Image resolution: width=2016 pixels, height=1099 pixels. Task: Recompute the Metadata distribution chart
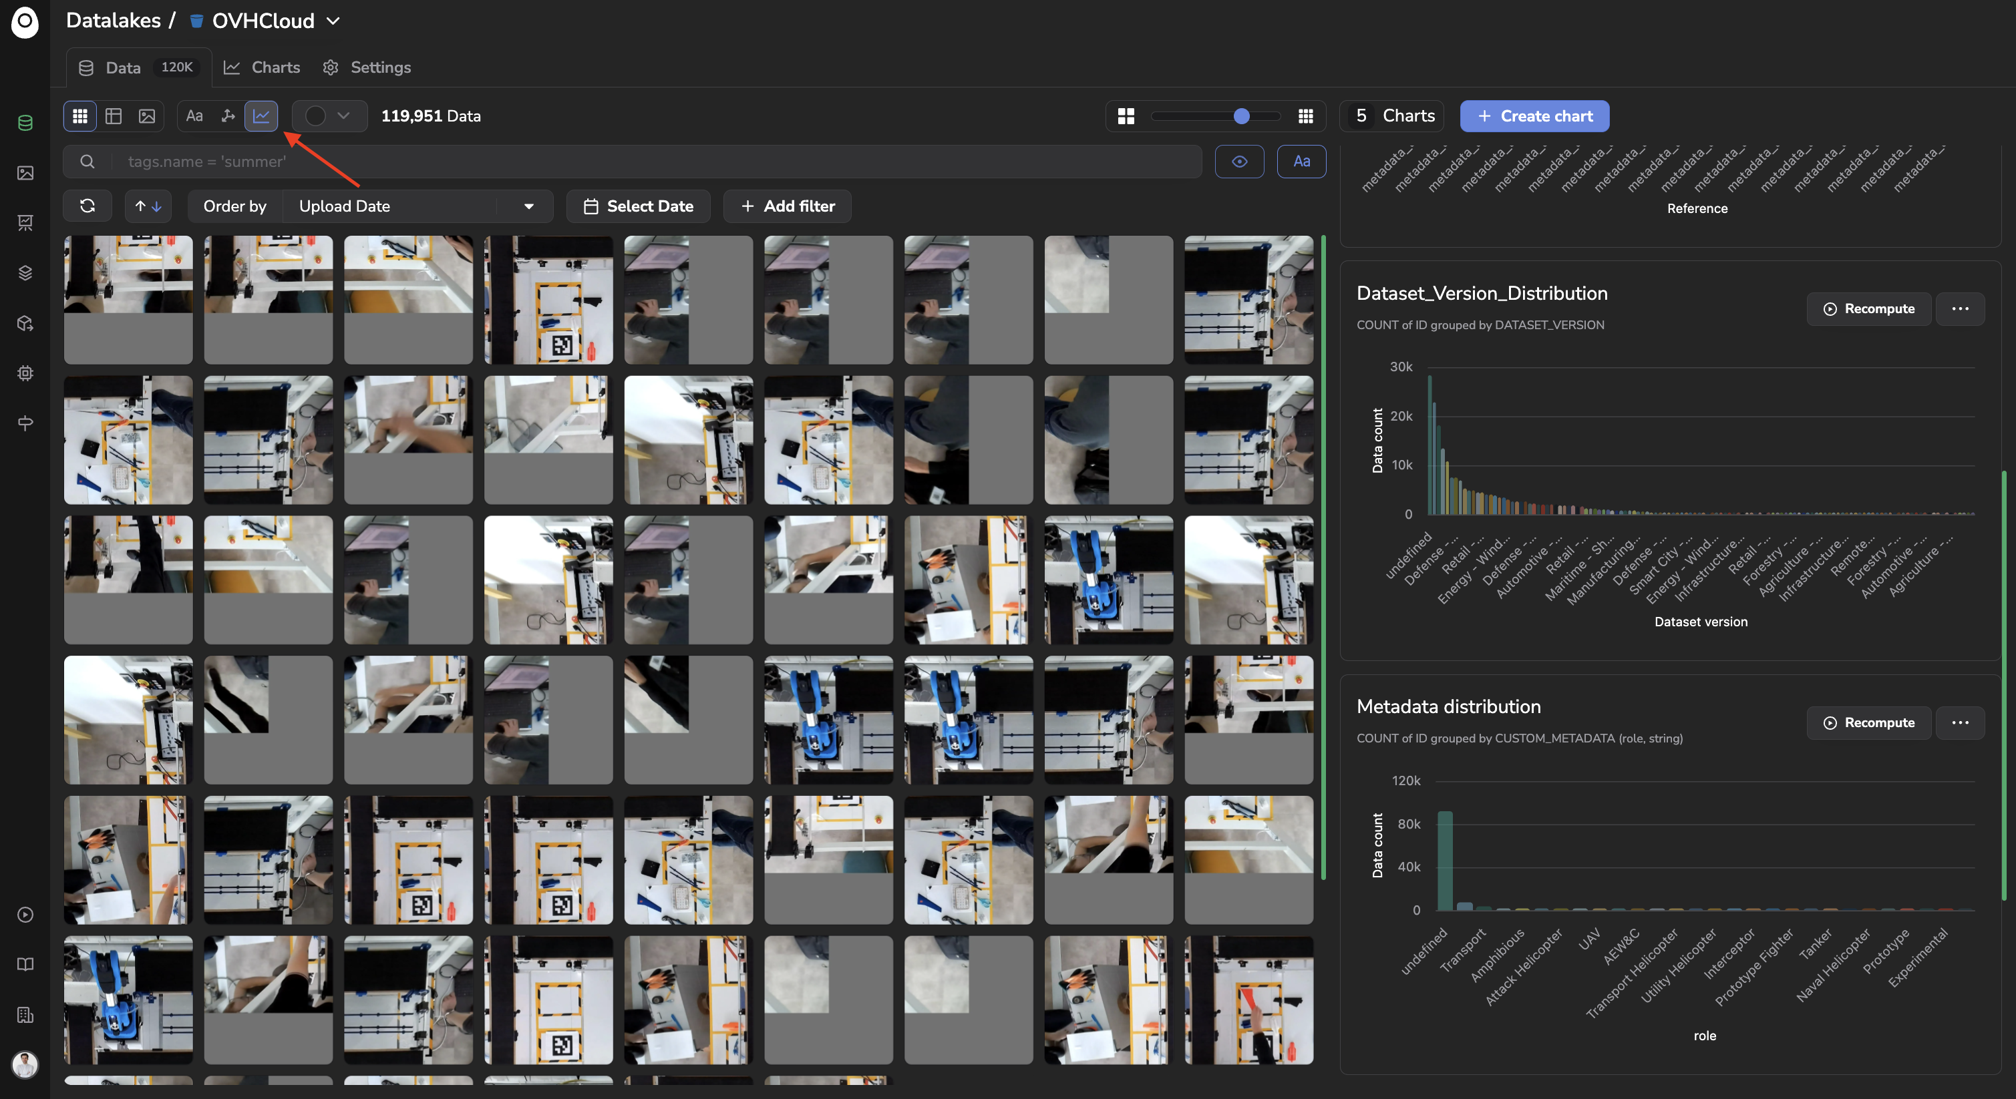pos(1869,722)
